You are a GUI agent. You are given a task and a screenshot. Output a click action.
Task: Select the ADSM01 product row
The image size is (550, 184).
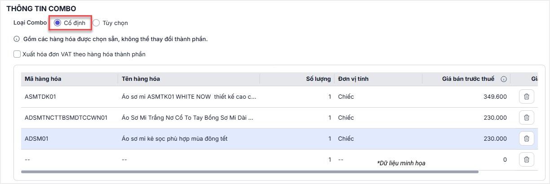[x=175, y=139]
